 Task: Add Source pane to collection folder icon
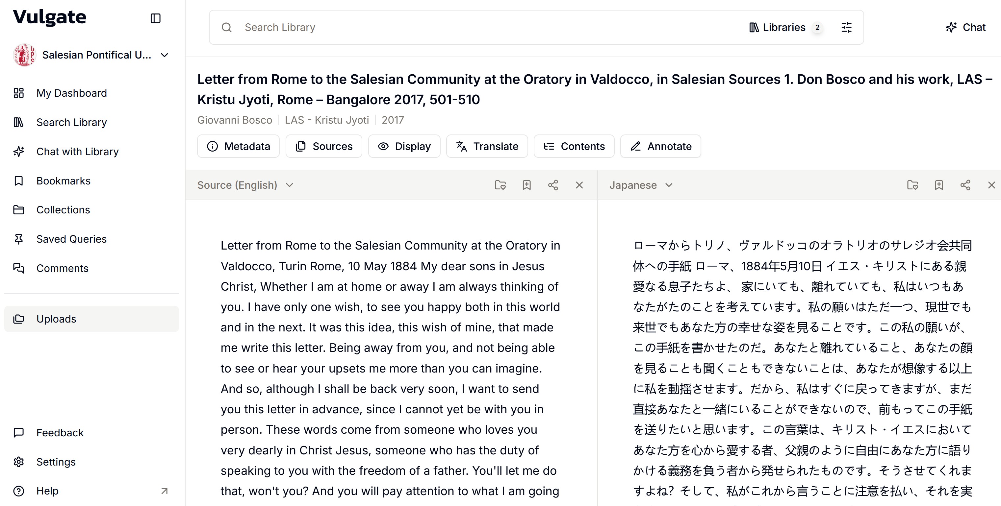click(x=500, y=185)
